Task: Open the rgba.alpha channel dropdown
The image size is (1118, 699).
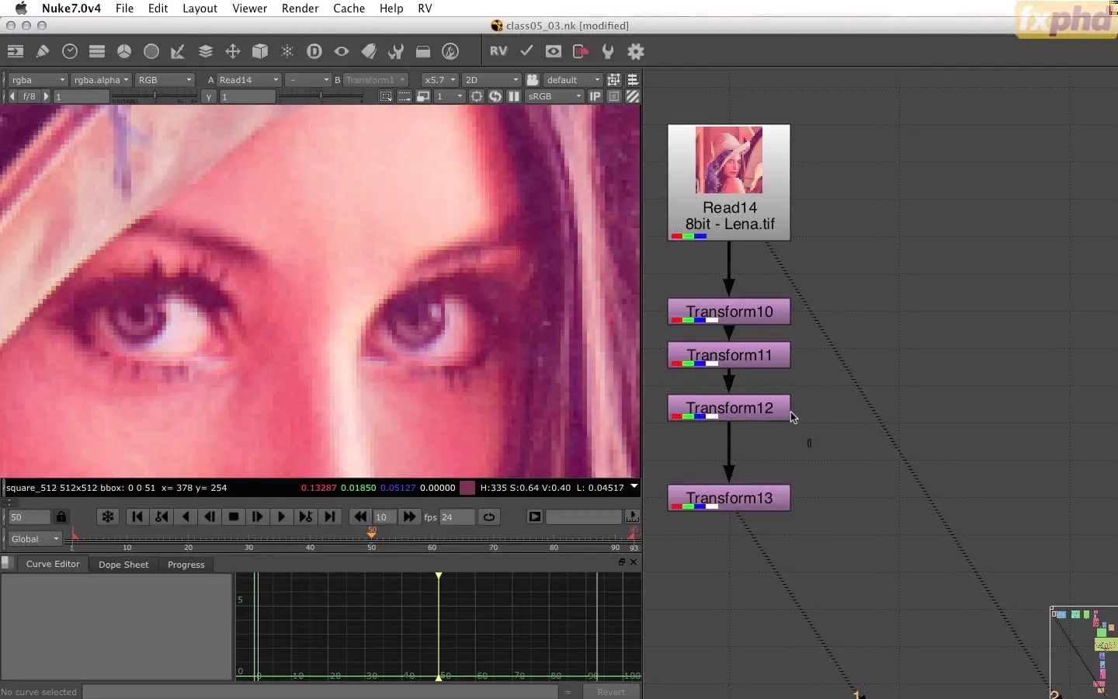Action: tap(101, 80)
